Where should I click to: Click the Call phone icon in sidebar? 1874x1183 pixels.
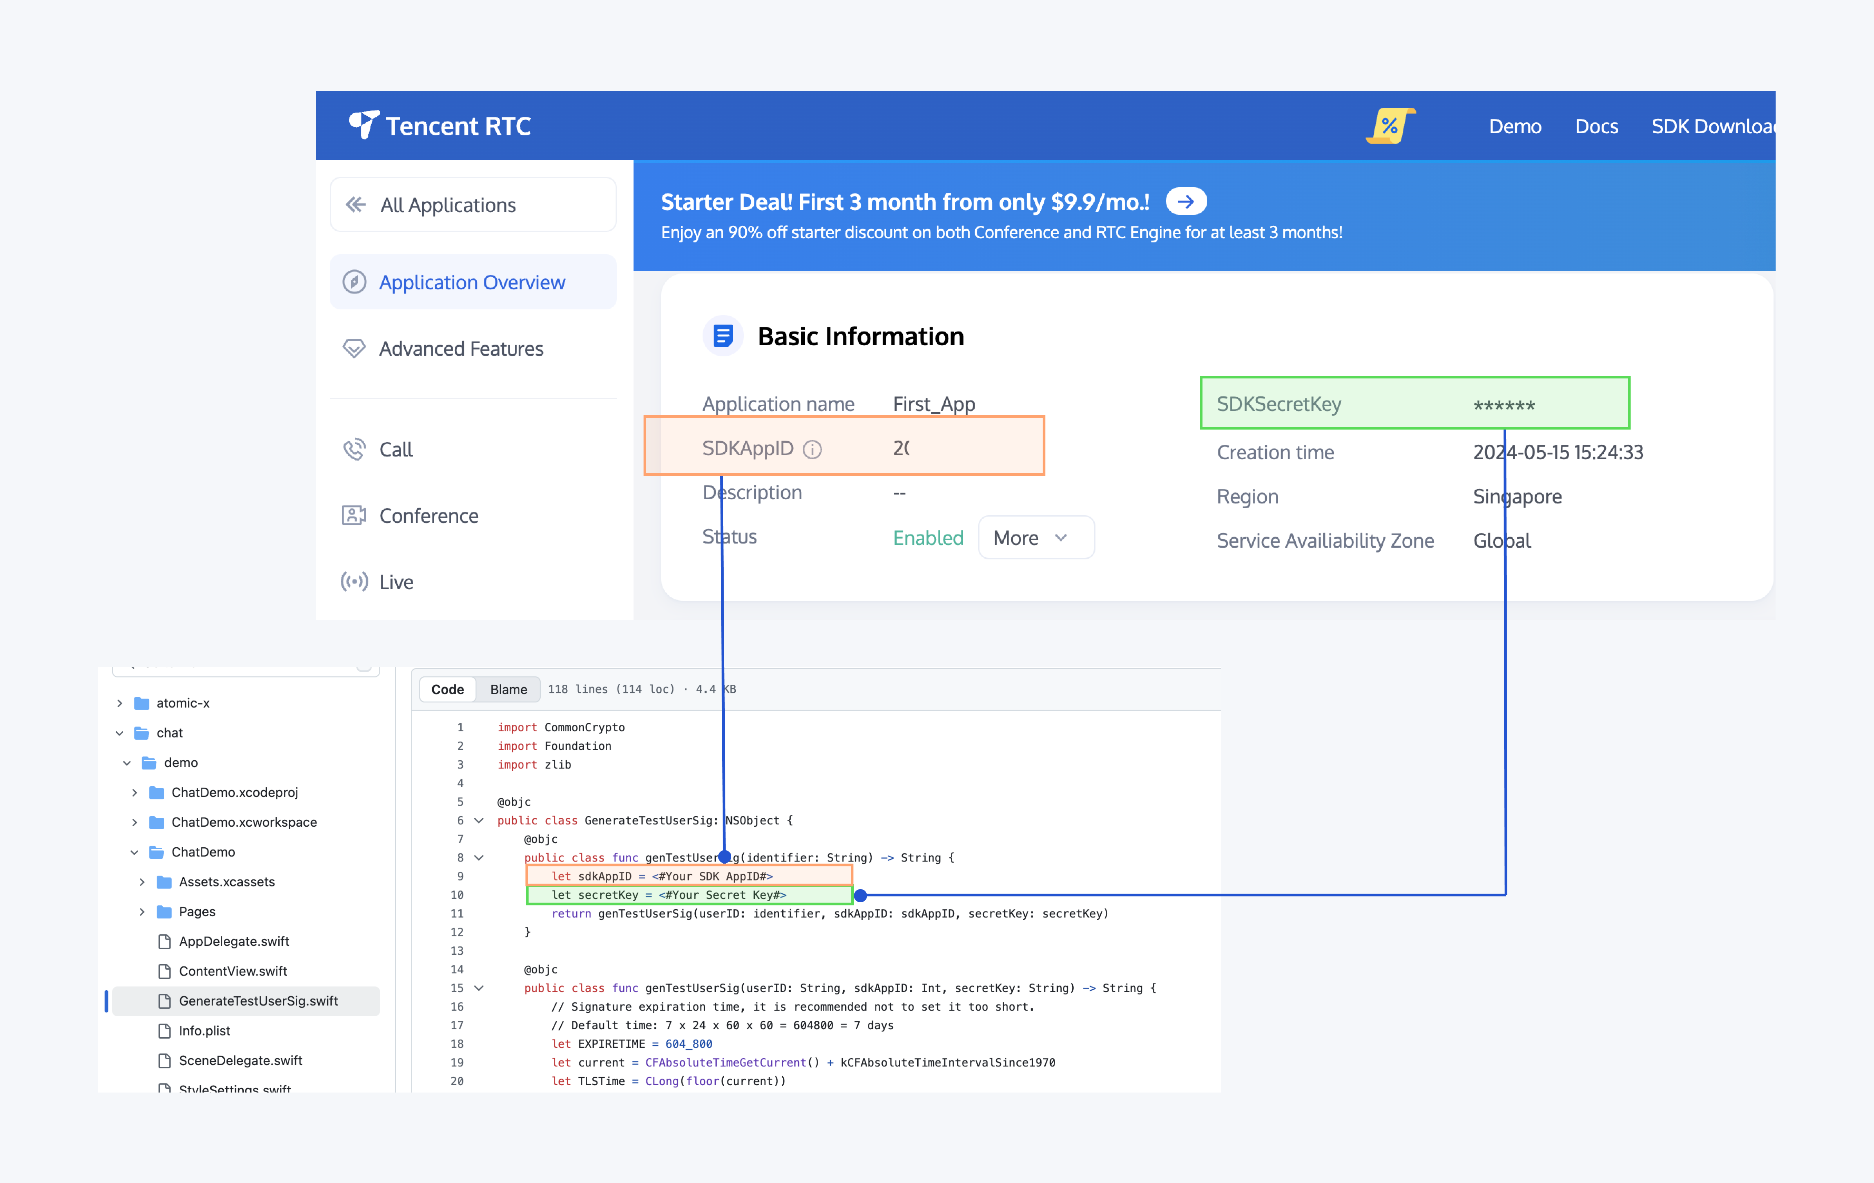pos(354,449)
